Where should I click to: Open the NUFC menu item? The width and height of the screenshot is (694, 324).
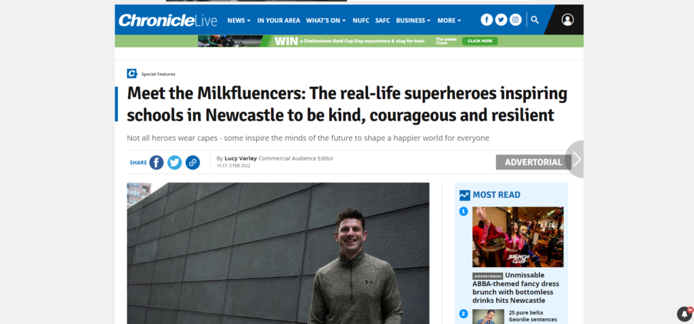coord(361,20)
